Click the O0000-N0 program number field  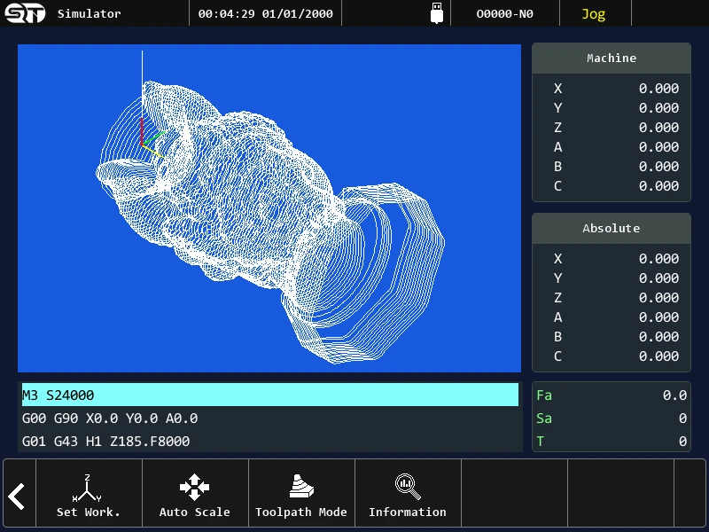click(504, 14)
